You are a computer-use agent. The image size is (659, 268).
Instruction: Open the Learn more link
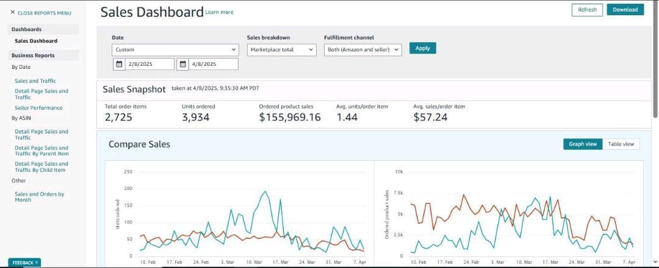coord(220,12)
